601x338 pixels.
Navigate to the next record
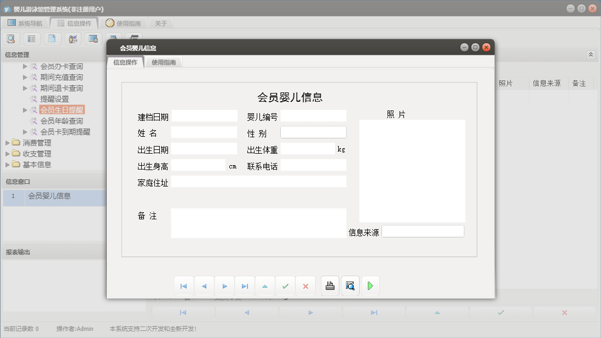coord(224,285)
